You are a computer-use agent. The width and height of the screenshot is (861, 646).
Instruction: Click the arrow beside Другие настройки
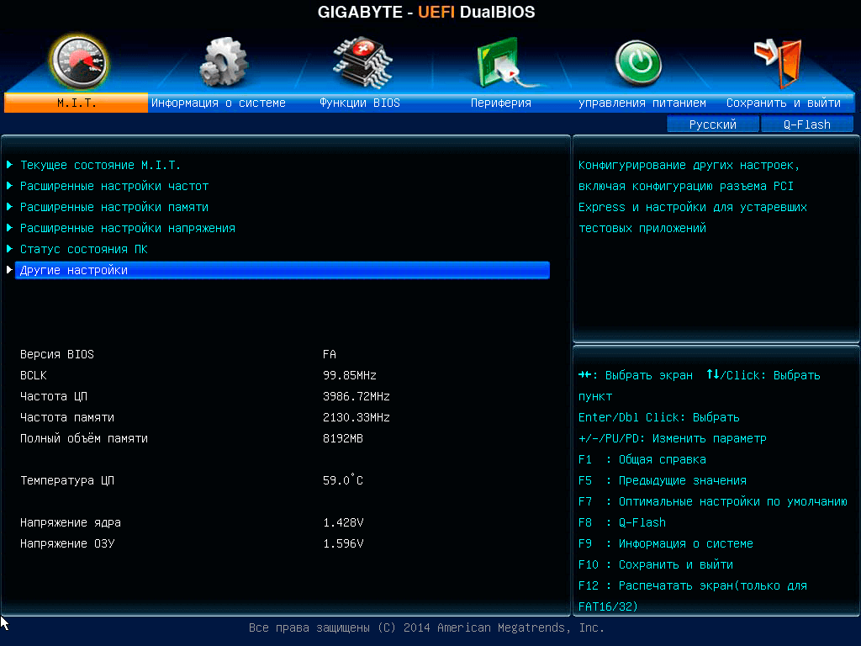pyautogui.click(x=9, y=270)
